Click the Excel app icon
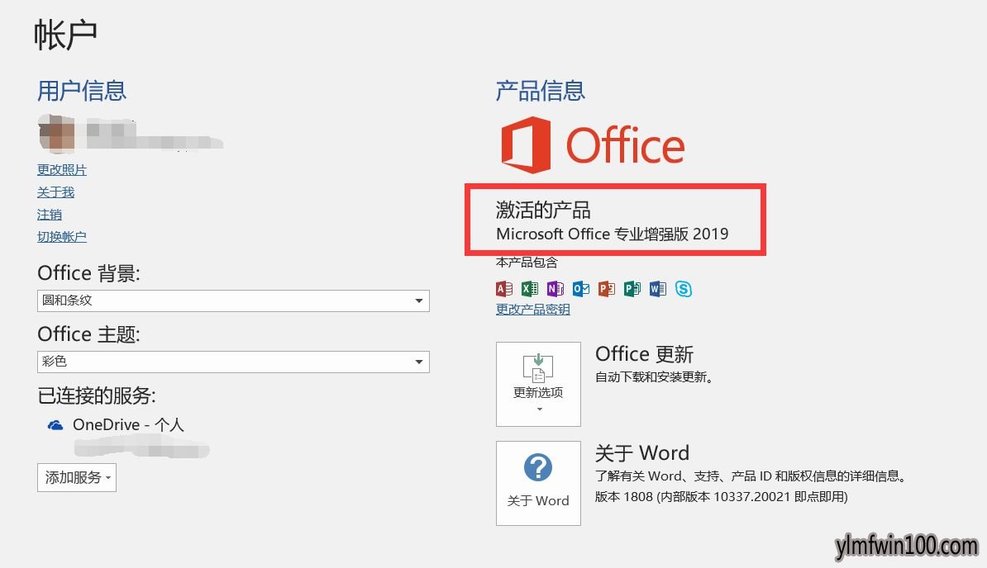The image size is (987, 568). 530,288
